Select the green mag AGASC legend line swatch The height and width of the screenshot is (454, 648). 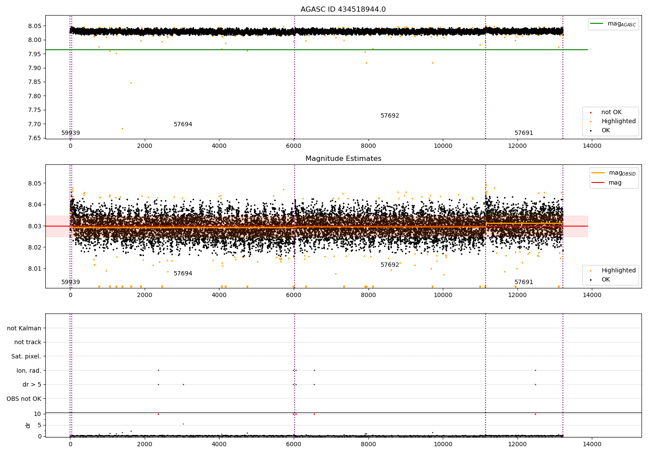click(597, 24)
